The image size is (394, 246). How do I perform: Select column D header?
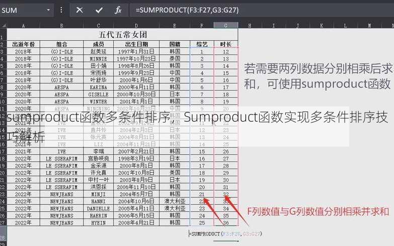click(x=136, y=26)
